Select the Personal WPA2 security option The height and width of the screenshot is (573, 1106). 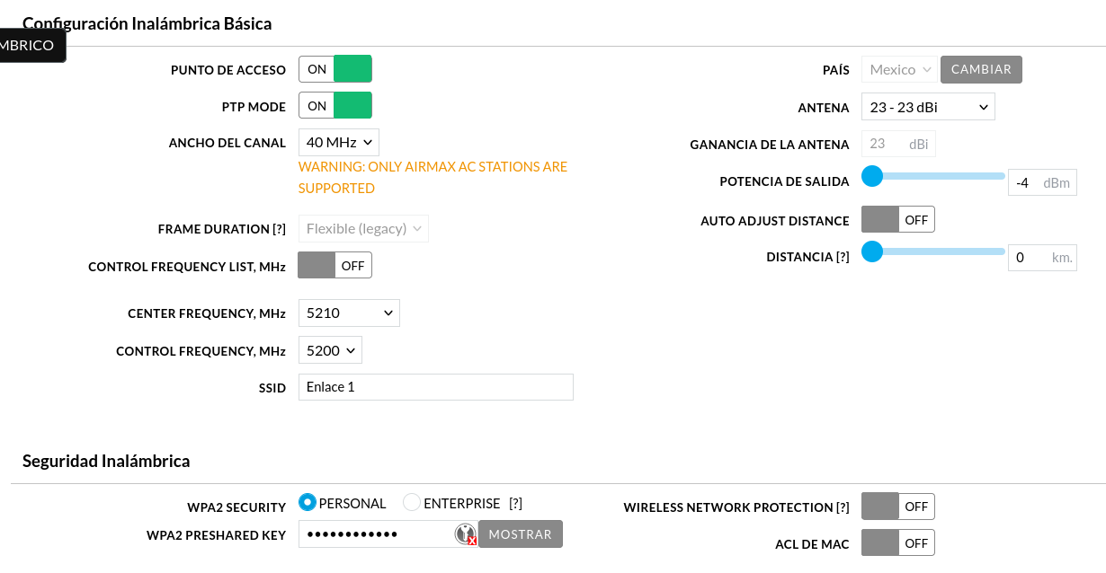[x=308, y=503]
